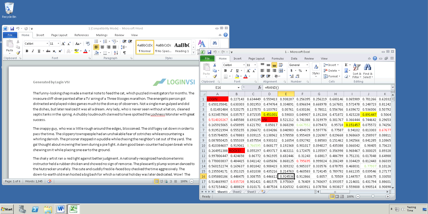Click the Excel zoom slider handle

(373, 196)
